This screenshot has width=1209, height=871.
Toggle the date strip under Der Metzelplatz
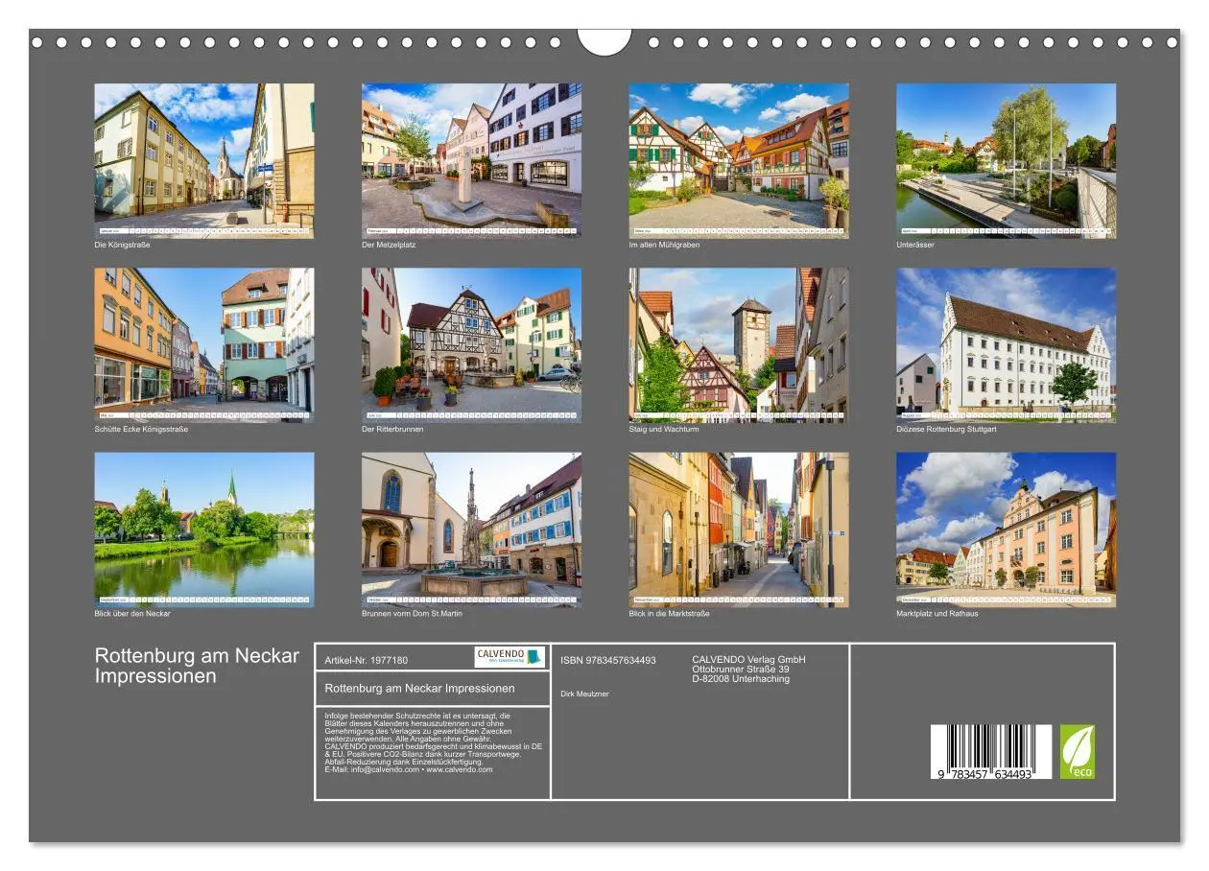click(x=472, y=229)
